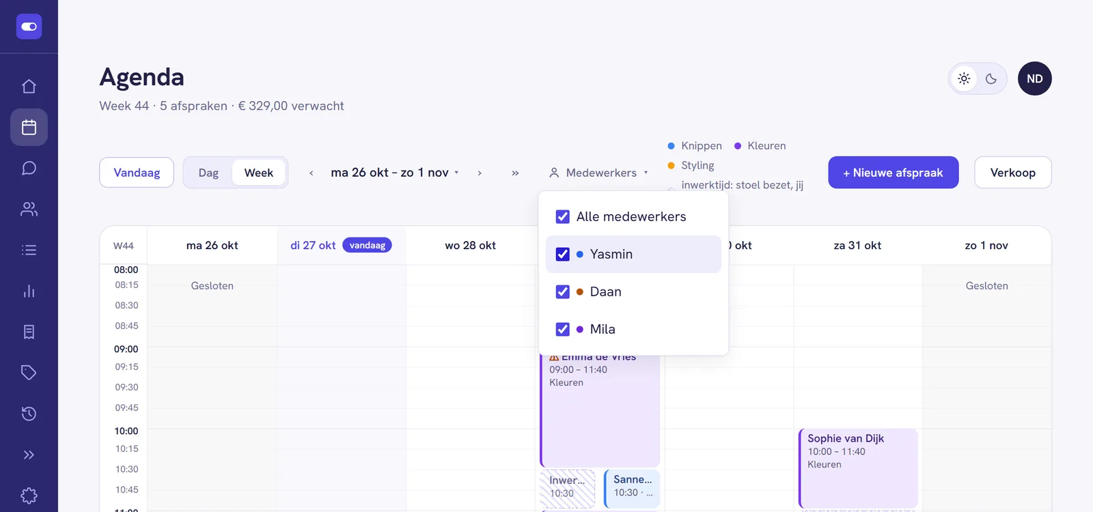
Task: Switch to dark mode moon icon
Action: tap(991, 79)
